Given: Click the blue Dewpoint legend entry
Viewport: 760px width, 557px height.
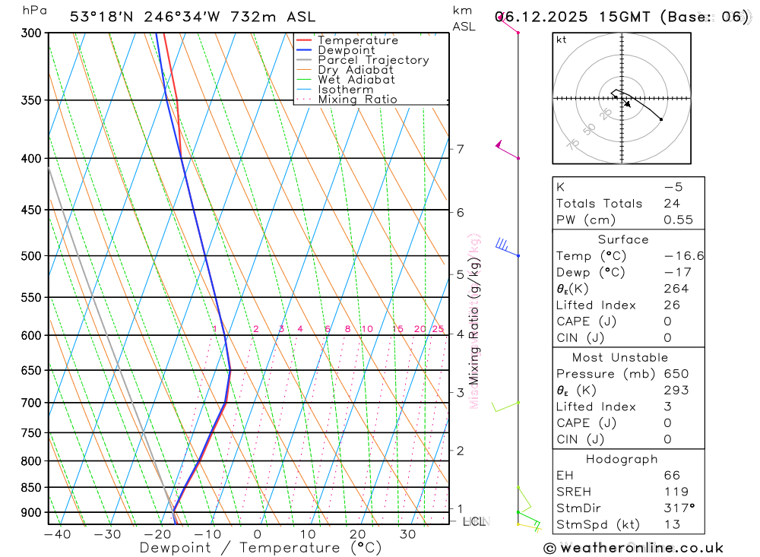Looking at the screenshot, I should click(336, 50).
